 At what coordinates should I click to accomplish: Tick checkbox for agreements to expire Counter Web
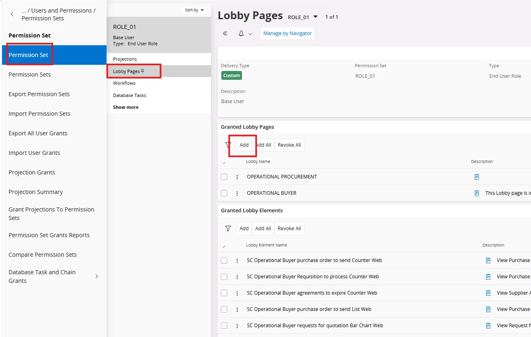pyautogui.click(x=224, y=293)
